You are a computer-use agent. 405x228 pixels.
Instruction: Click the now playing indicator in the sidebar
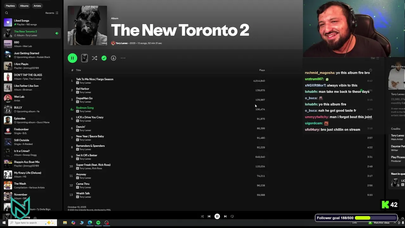(57, 33)
